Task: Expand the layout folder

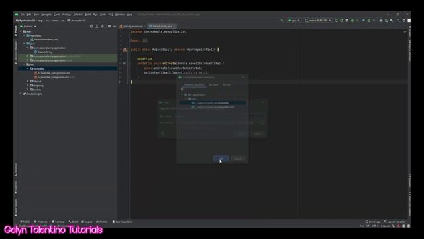Action: (28, 81)
